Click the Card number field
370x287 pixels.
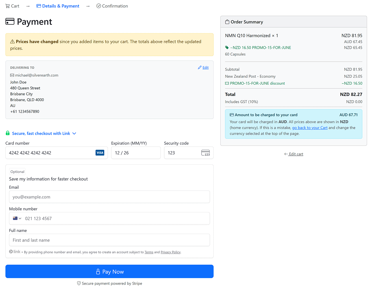57,153
